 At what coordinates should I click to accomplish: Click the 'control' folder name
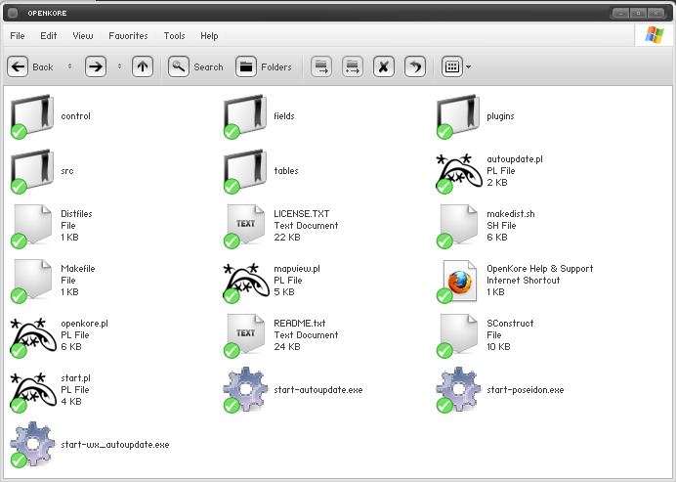pos(75,116)
